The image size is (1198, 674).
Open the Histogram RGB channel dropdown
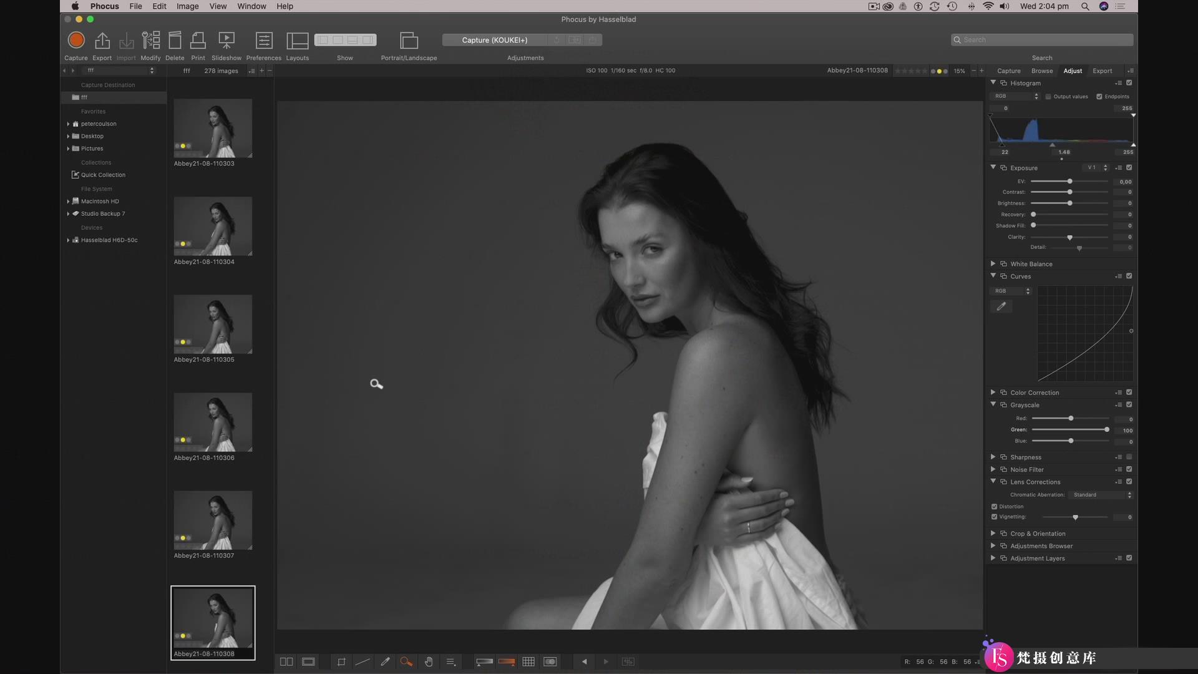point(1015,96)
